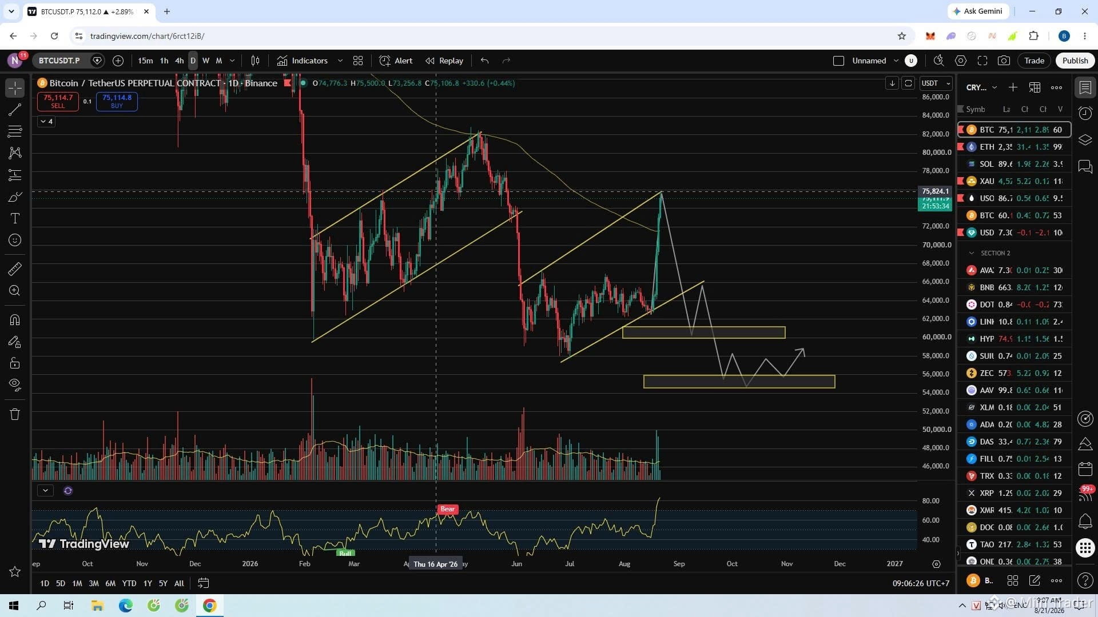The height and width of the screenshot is (617, 1098).
Task: Select ETH row in watchlist
Action: coord(1015,147)
